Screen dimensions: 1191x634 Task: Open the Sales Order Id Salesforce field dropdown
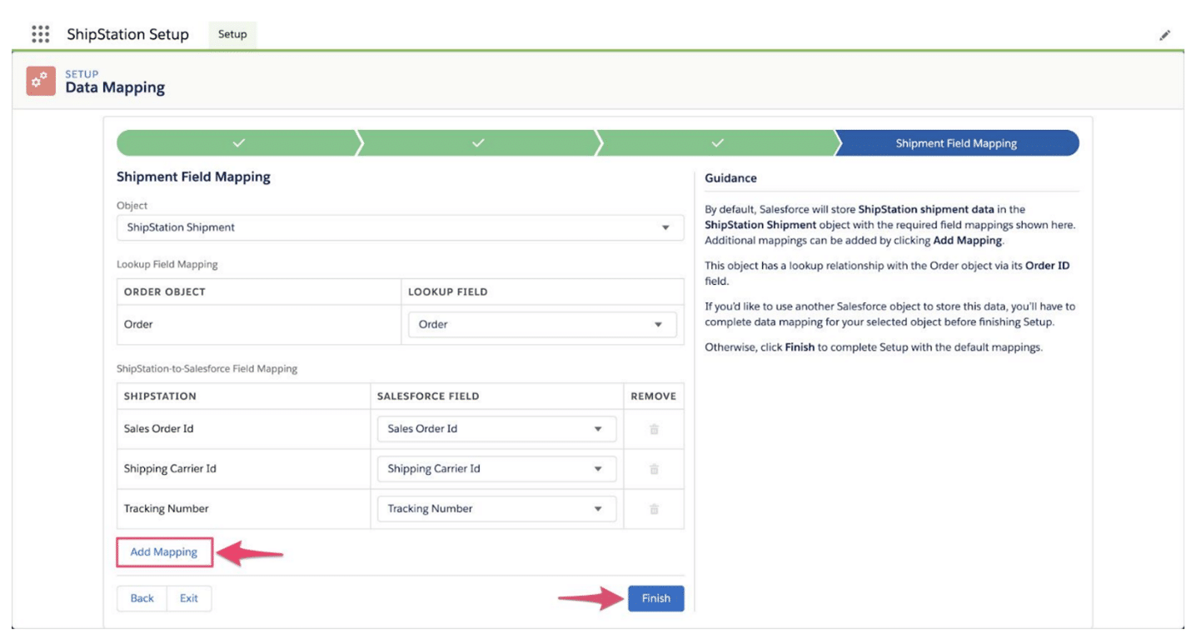click(496, 429)
